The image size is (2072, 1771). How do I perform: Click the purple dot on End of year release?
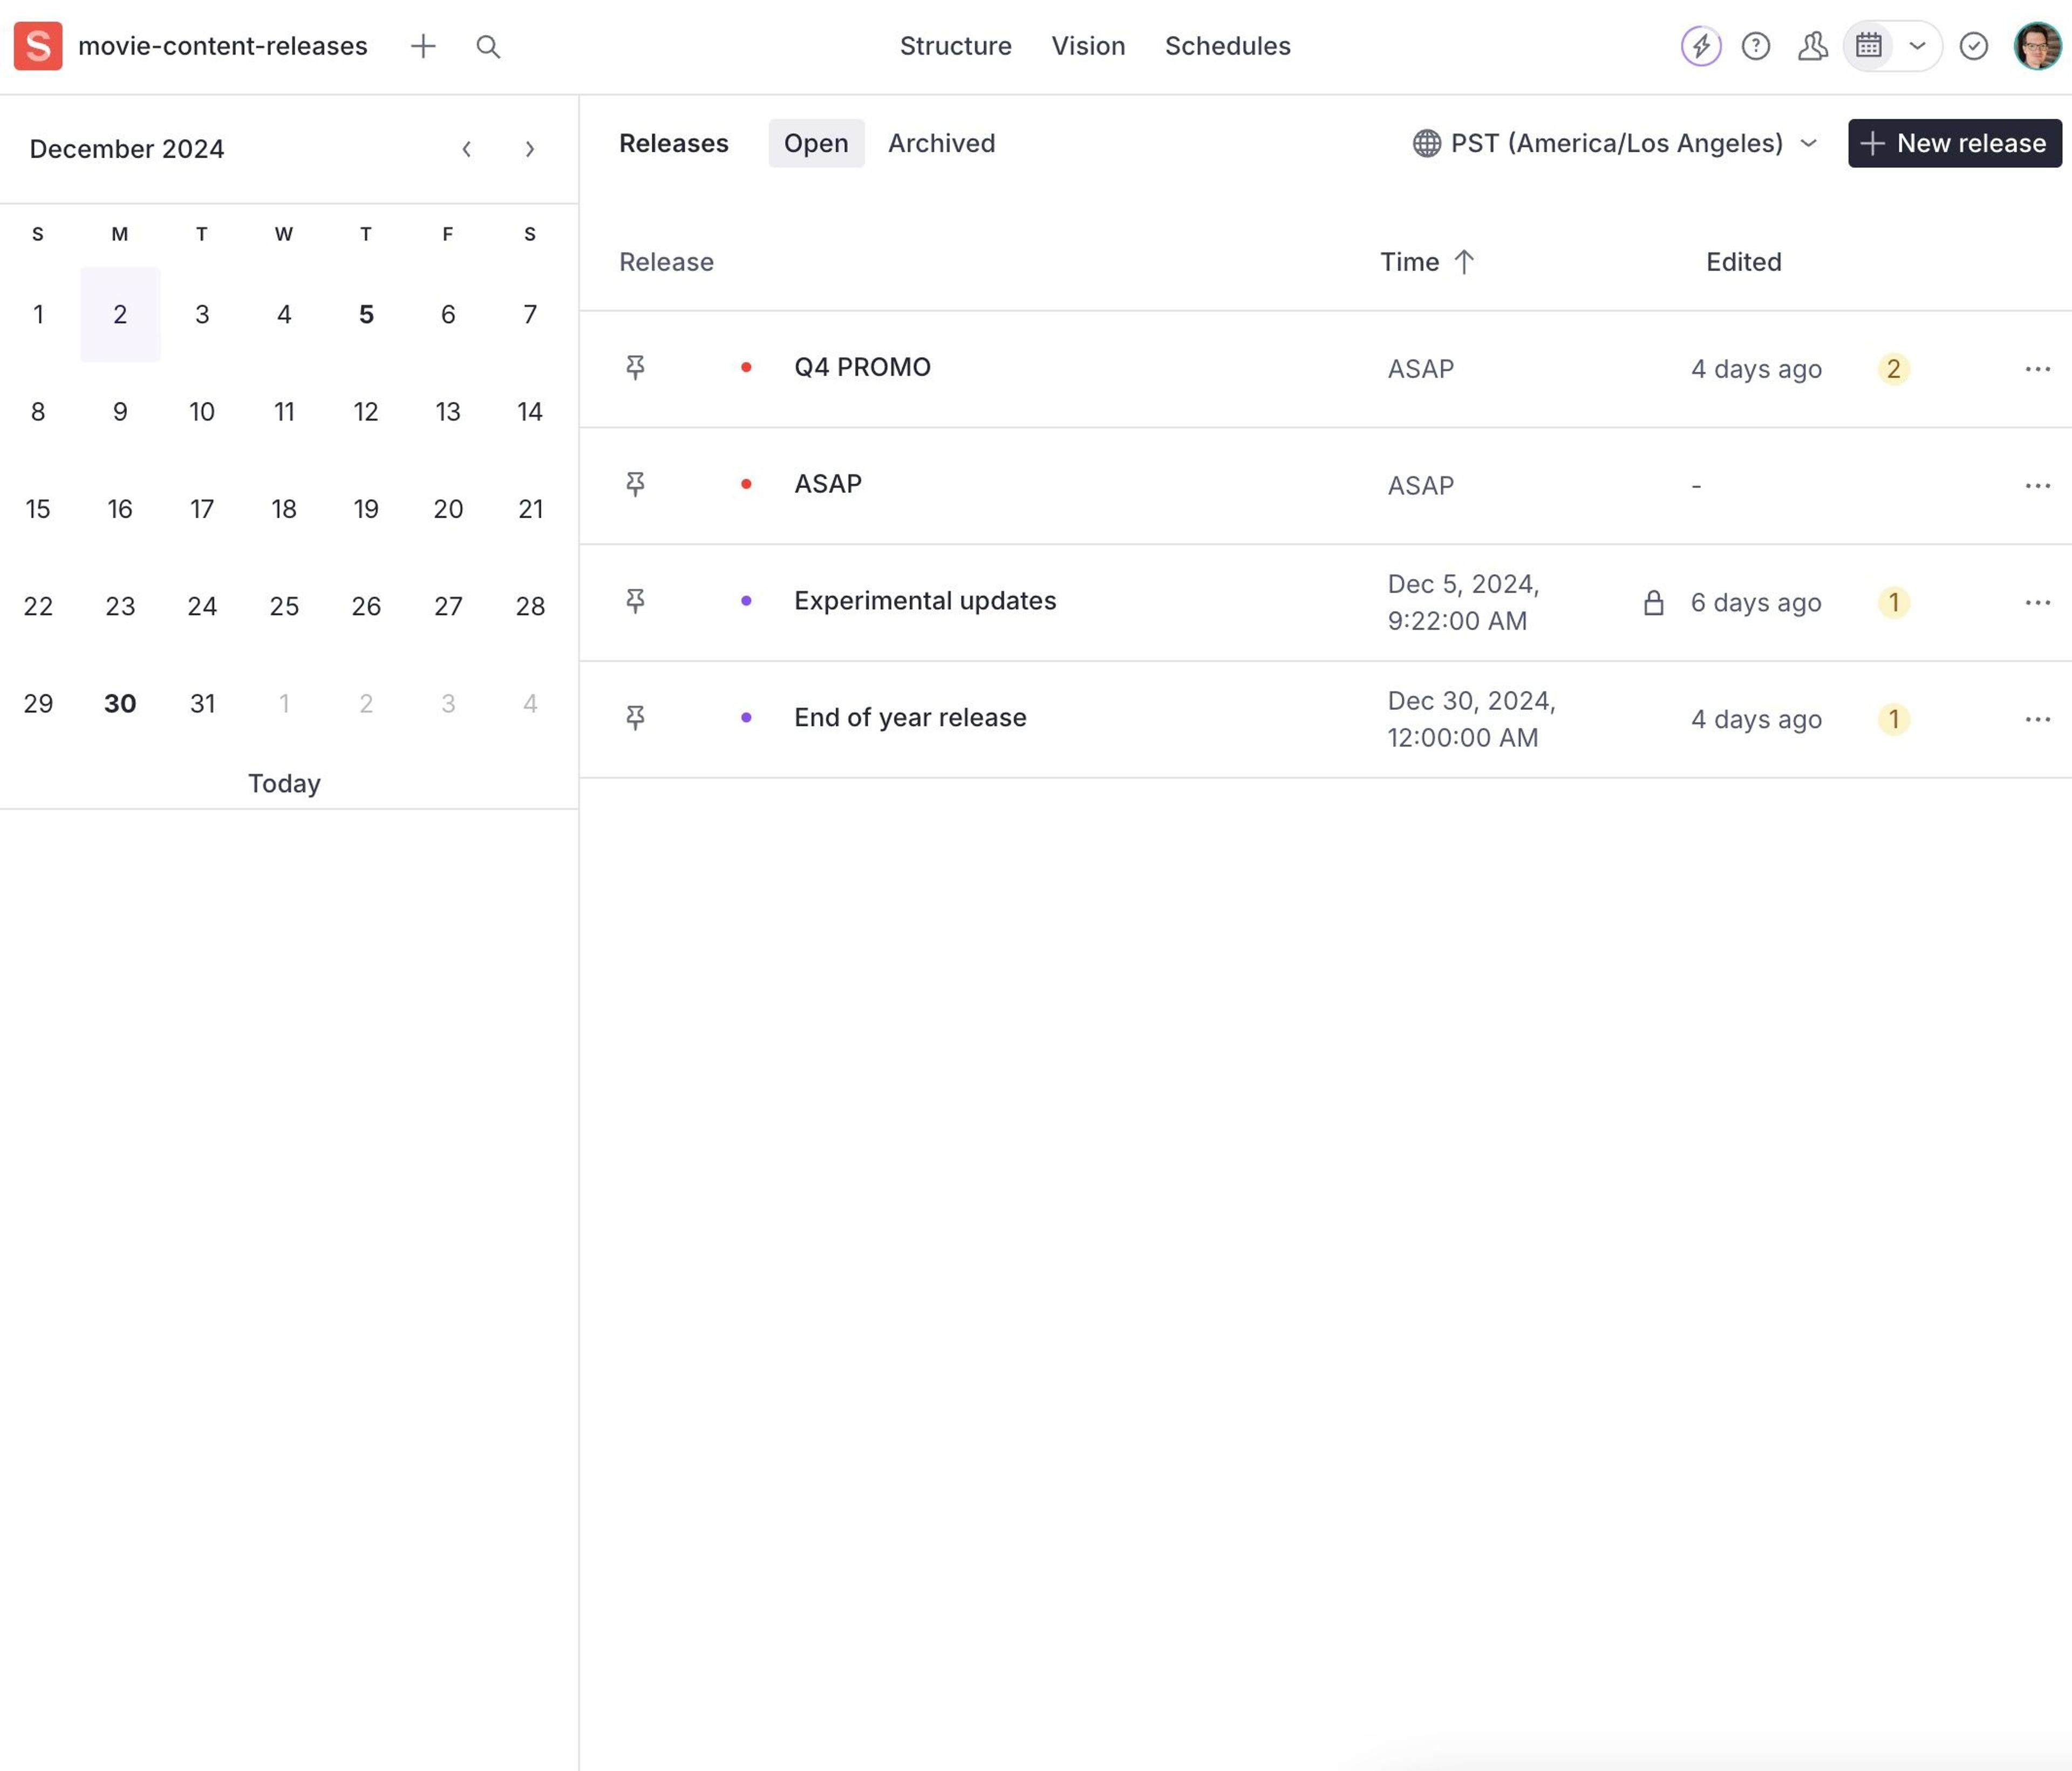tap(746, 717)
